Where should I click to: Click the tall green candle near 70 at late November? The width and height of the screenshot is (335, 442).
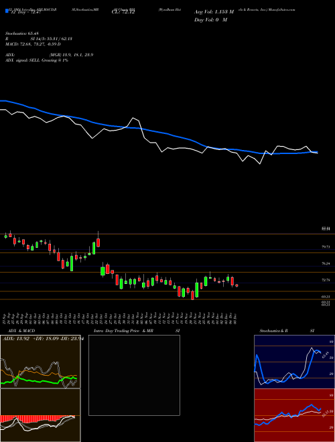[x=197, y=290]
